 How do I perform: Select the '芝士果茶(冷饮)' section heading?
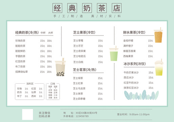tap(84, 33)
